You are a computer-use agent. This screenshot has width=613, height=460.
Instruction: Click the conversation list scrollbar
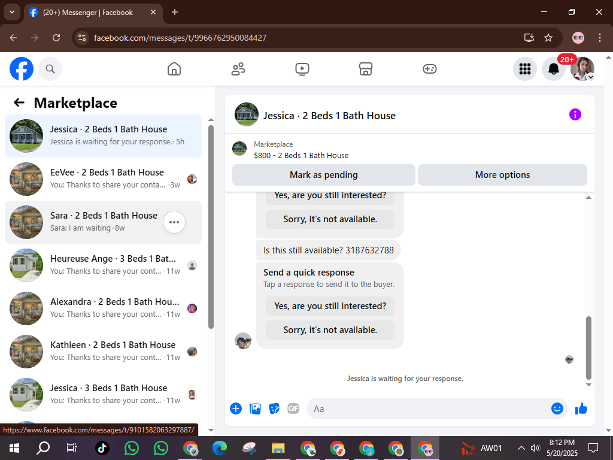click(211, 227)
